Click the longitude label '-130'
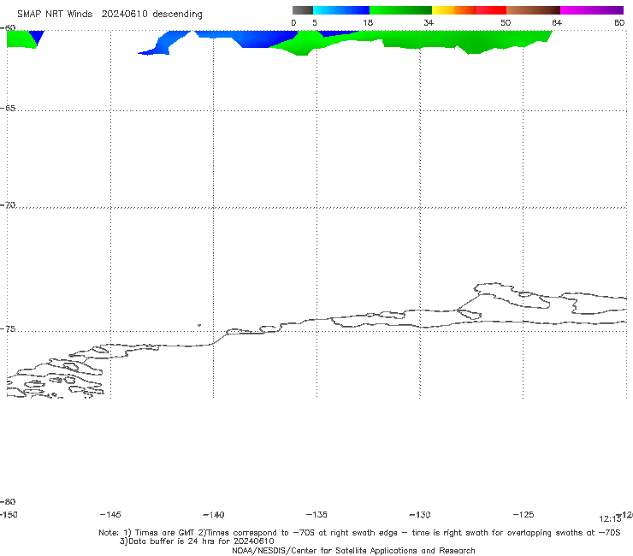633x556 pixels. [420, 514]
